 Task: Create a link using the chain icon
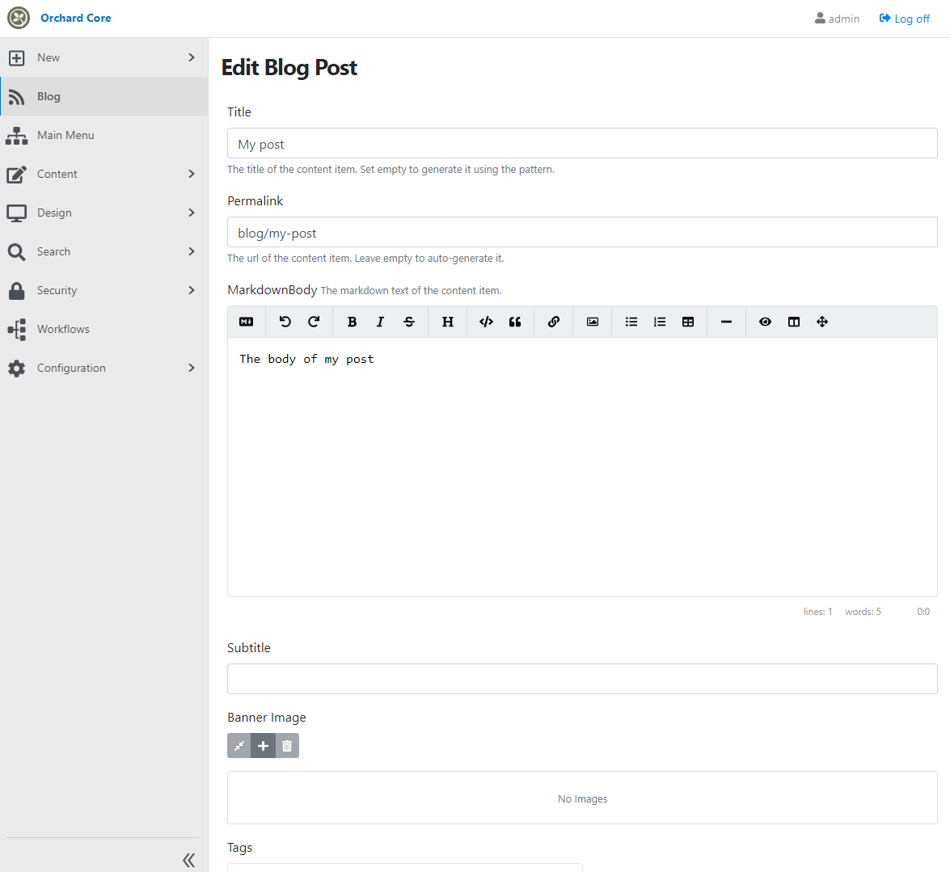pos(554,322)
